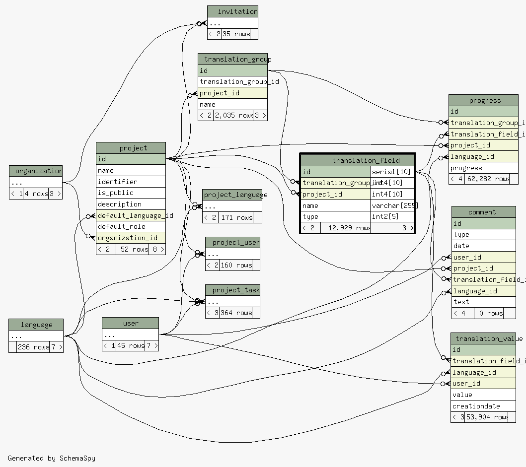526x467 pixels.
Task: Open the comment table header
Action: pos(483,212)
